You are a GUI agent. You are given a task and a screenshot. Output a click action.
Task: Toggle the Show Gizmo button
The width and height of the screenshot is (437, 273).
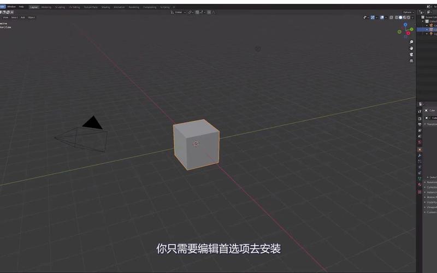373,17
